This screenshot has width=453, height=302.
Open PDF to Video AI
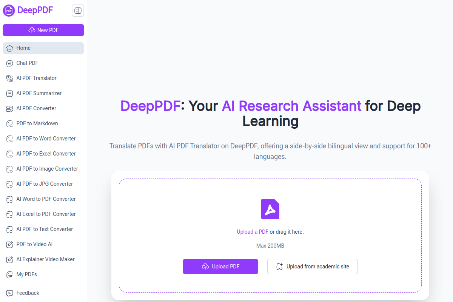43,245
